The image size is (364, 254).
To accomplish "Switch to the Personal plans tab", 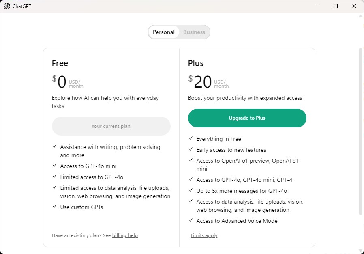I will click(x=164, y=32).
